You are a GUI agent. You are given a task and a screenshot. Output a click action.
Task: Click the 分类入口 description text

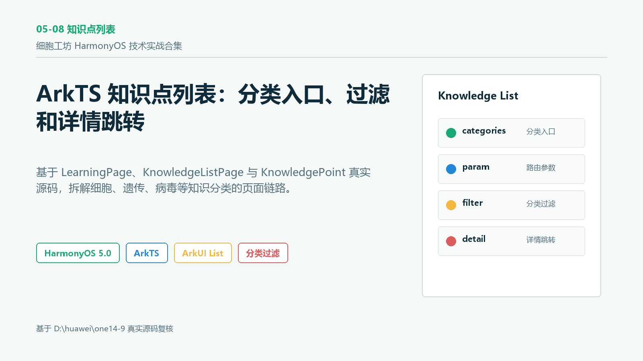click(x=541, y=132)
